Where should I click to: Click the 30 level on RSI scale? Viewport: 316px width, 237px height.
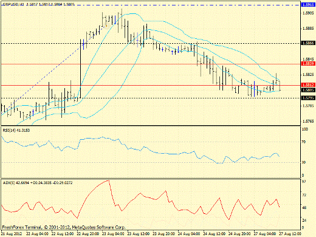point(304,162)
